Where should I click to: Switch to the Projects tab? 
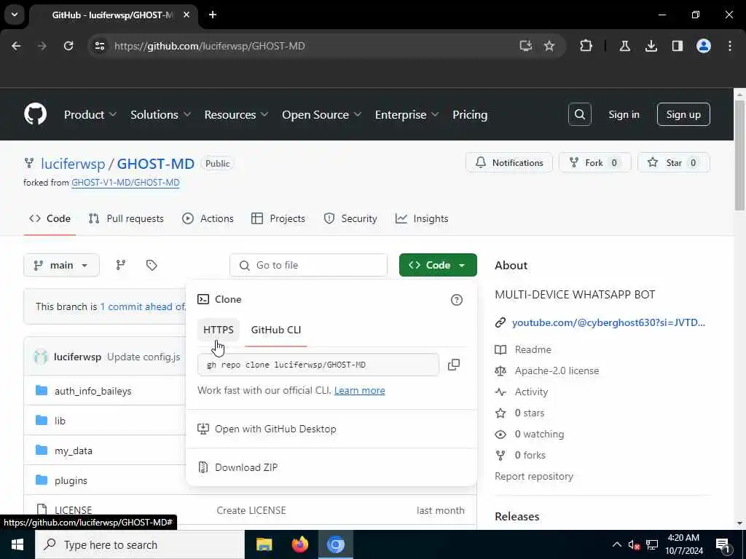(x=278, y=218)
